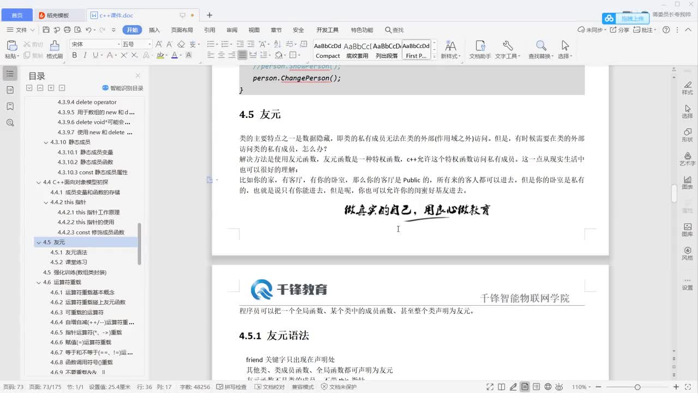Screen dimensions: 698x393
Task: Open the Shapes (形状) panel on right sidebar
Action: [687, 134]
